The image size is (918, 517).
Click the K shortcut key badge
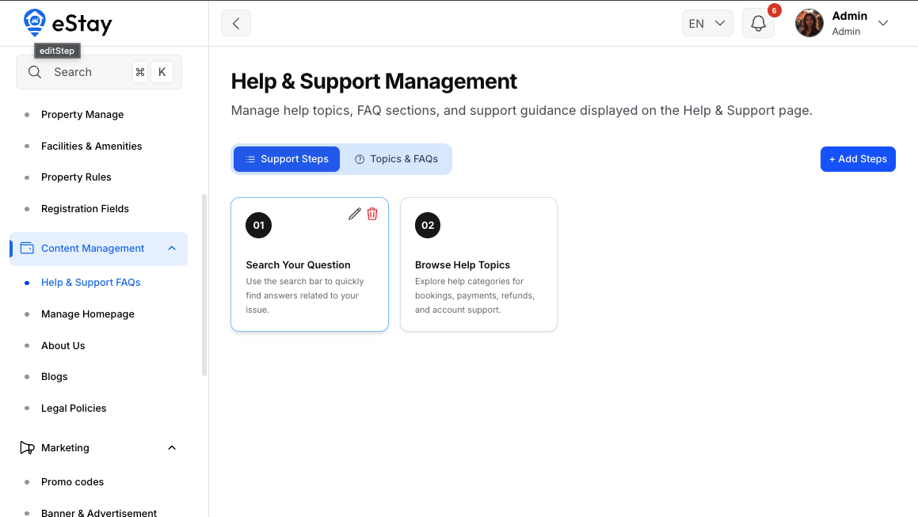162,72
